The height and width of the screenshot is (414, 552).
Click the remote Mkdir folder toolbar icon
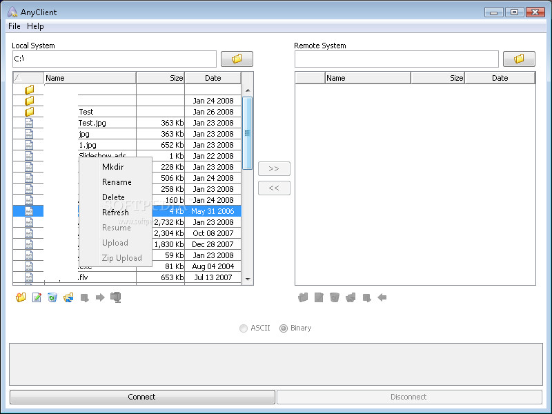click(303, 297)
